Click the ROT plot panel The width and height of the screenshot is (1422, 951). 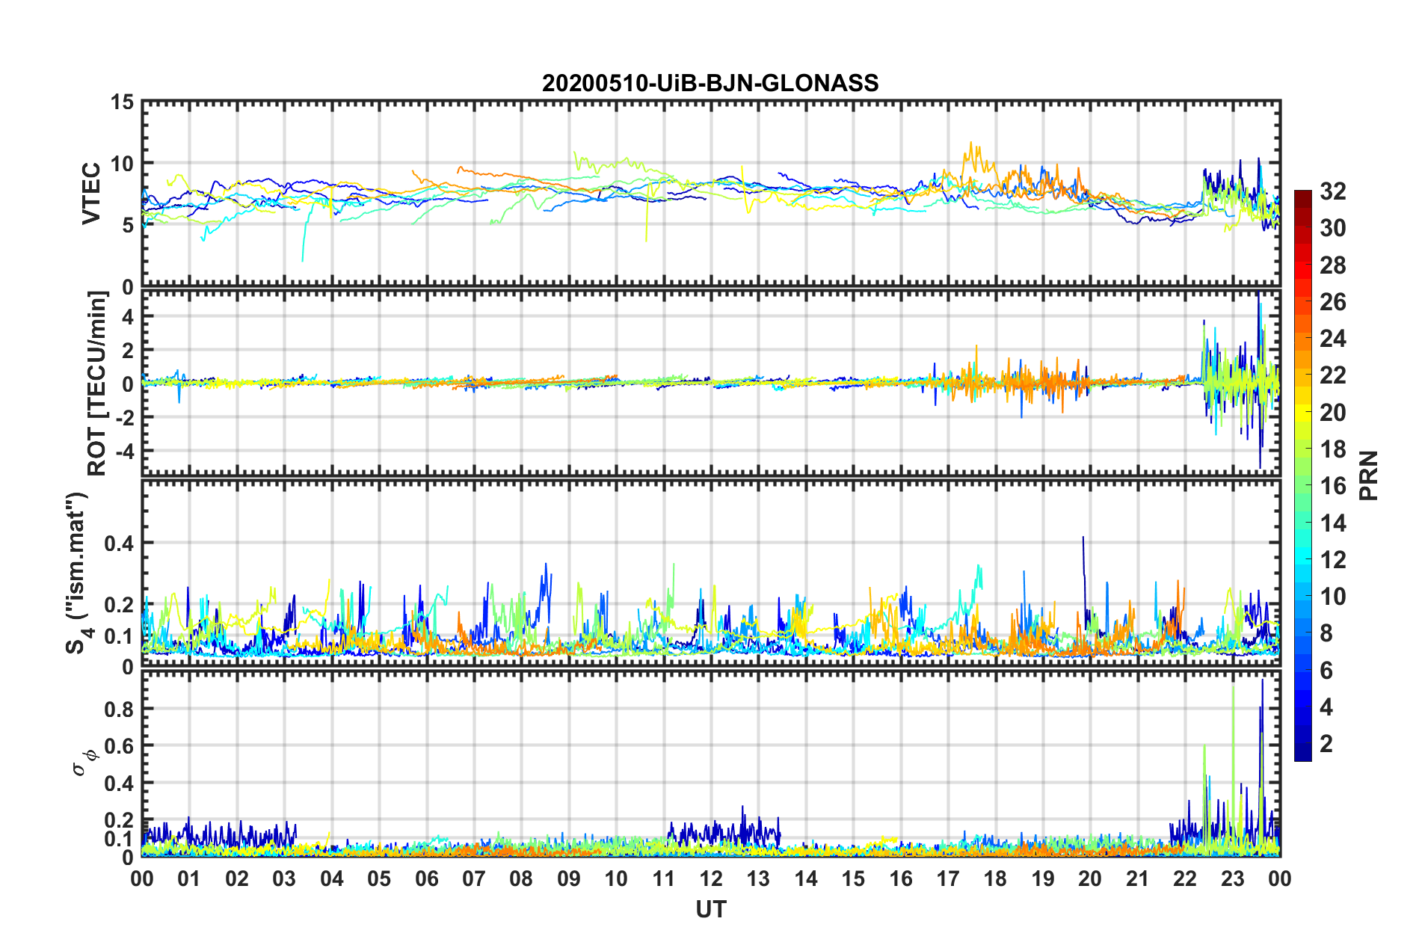tap(711, 381)
